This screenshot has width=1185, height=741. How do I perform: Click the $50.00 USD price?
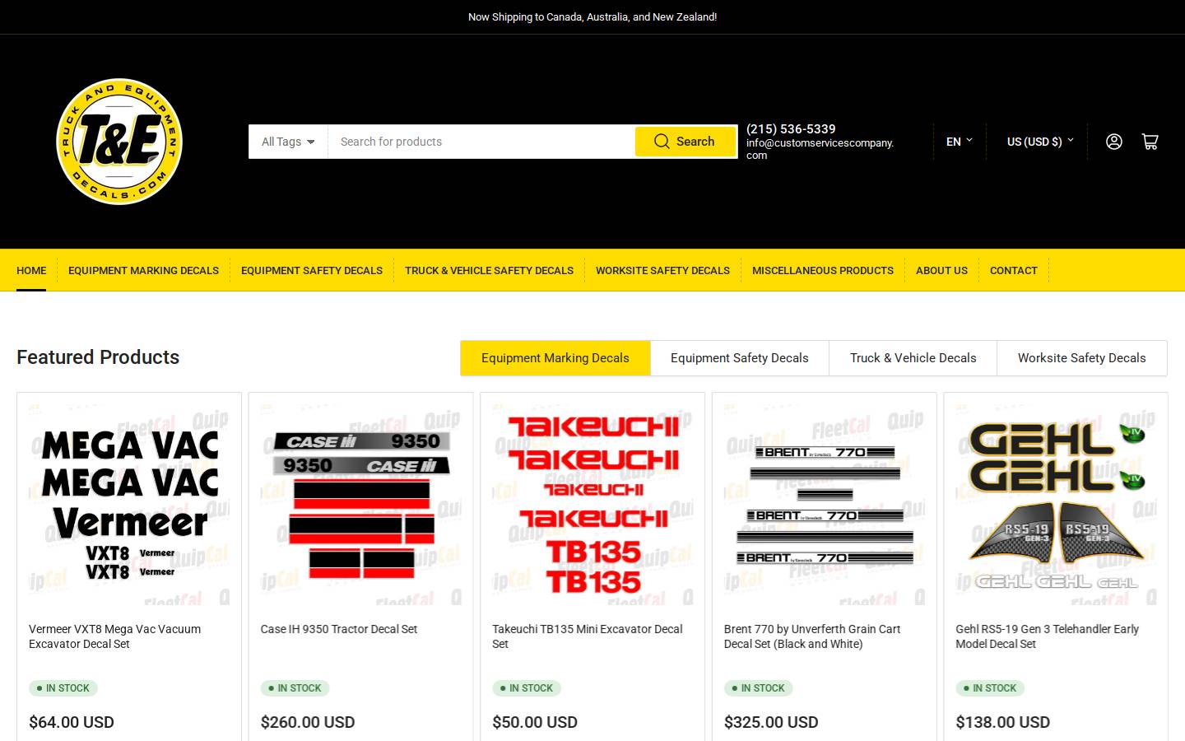coord(535,722)
